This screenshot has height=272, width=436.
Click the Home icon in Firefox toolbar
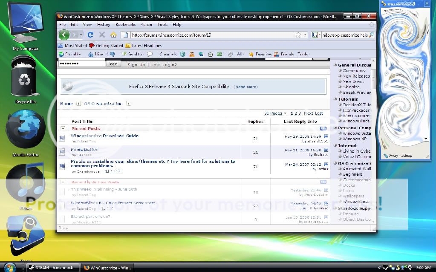coord(113,35)
